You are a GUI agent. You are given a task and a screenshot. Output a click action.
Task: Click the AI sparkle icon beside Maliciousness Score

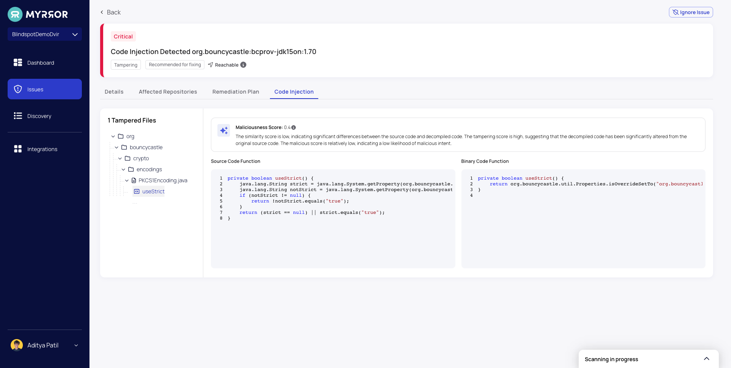click(224, 130)
